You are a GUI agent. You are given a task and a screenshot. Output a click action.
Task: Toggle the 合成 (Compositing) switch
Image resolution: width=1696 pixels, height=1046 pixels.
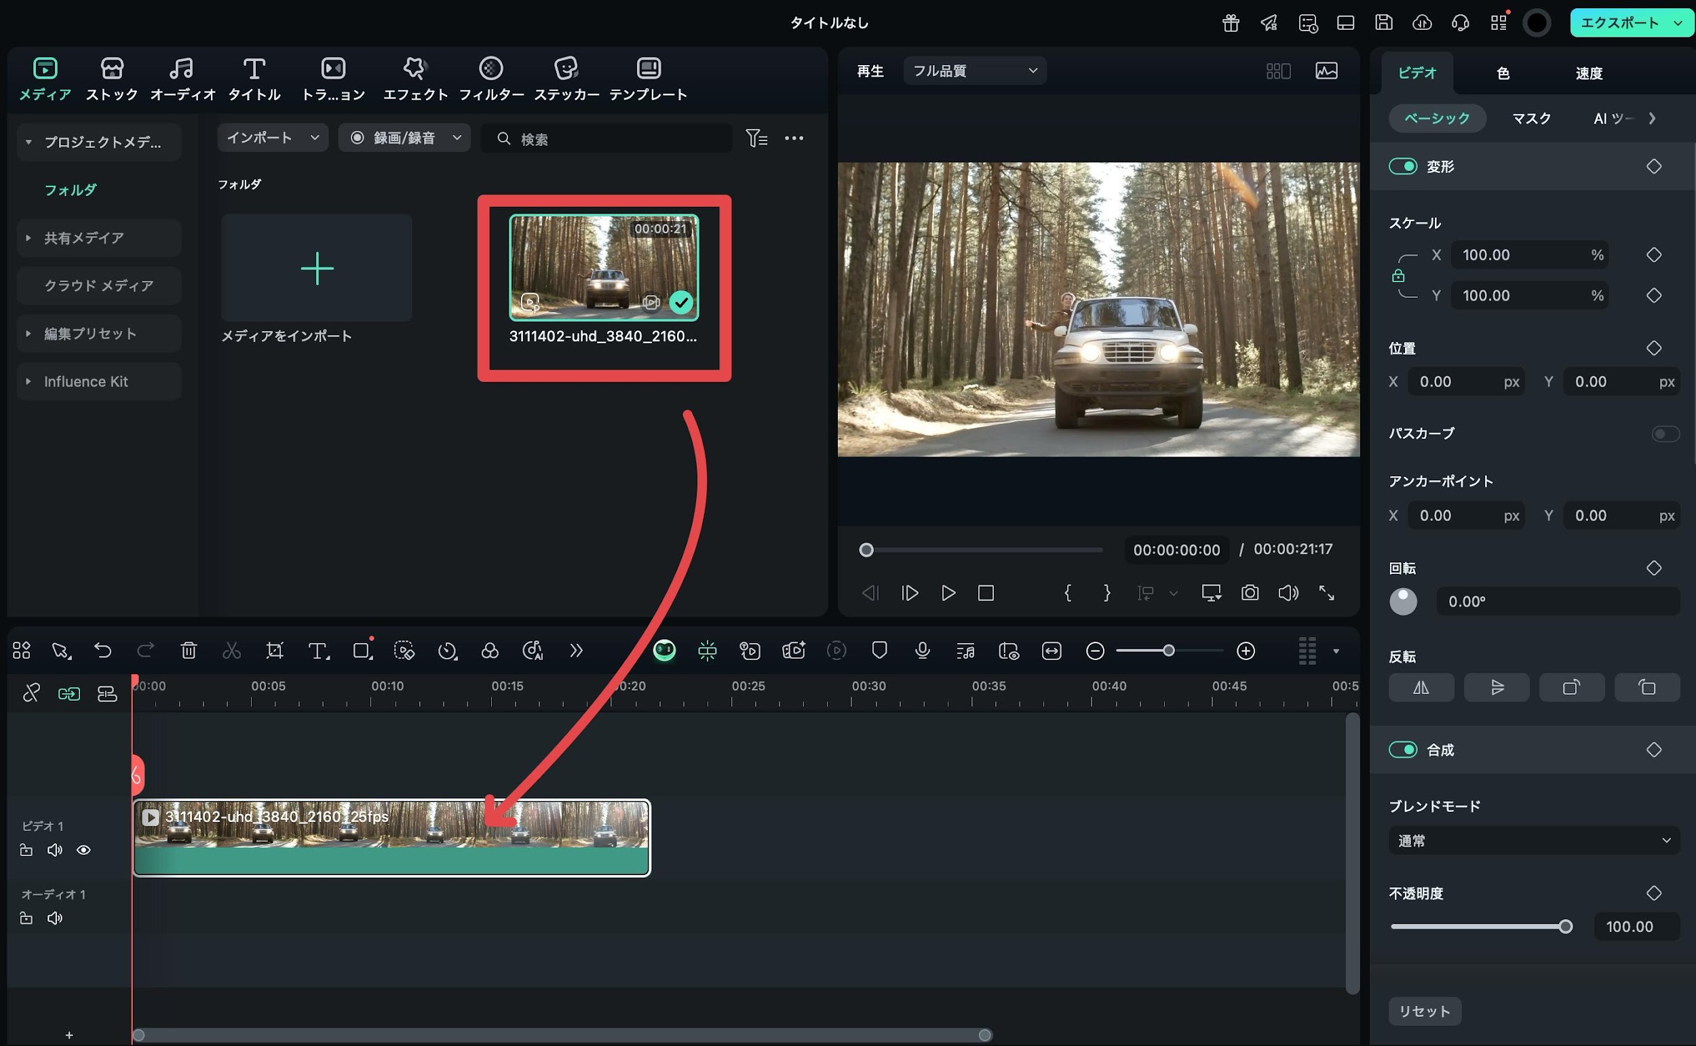click(x=1403, y=750)
